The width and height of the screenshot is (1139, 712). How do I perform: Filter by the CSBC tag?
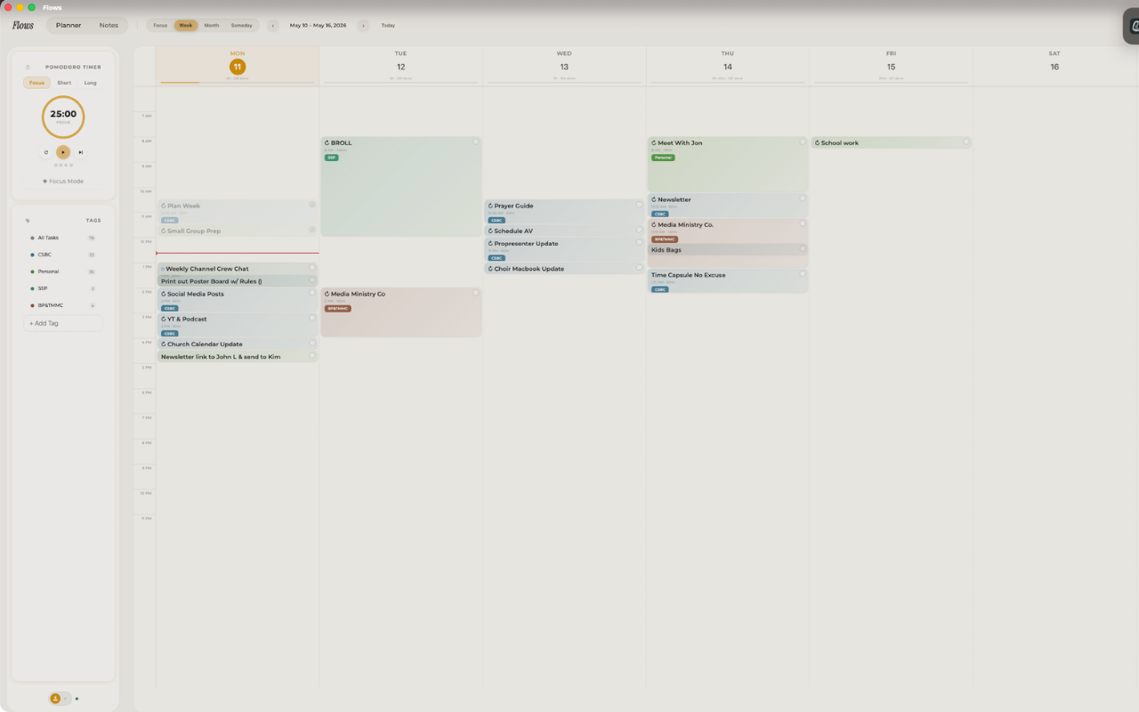(62, 255)
